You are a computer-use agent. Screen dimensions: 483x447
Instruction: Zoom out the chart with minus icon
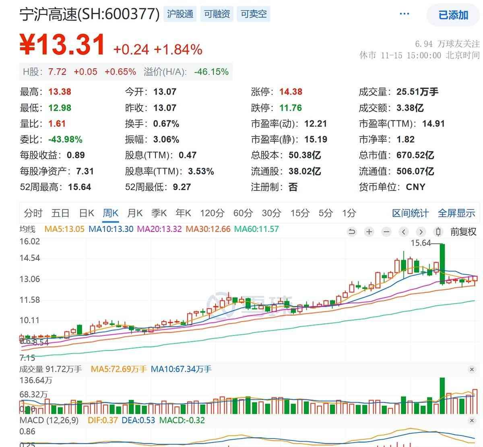tap(386, 232)
